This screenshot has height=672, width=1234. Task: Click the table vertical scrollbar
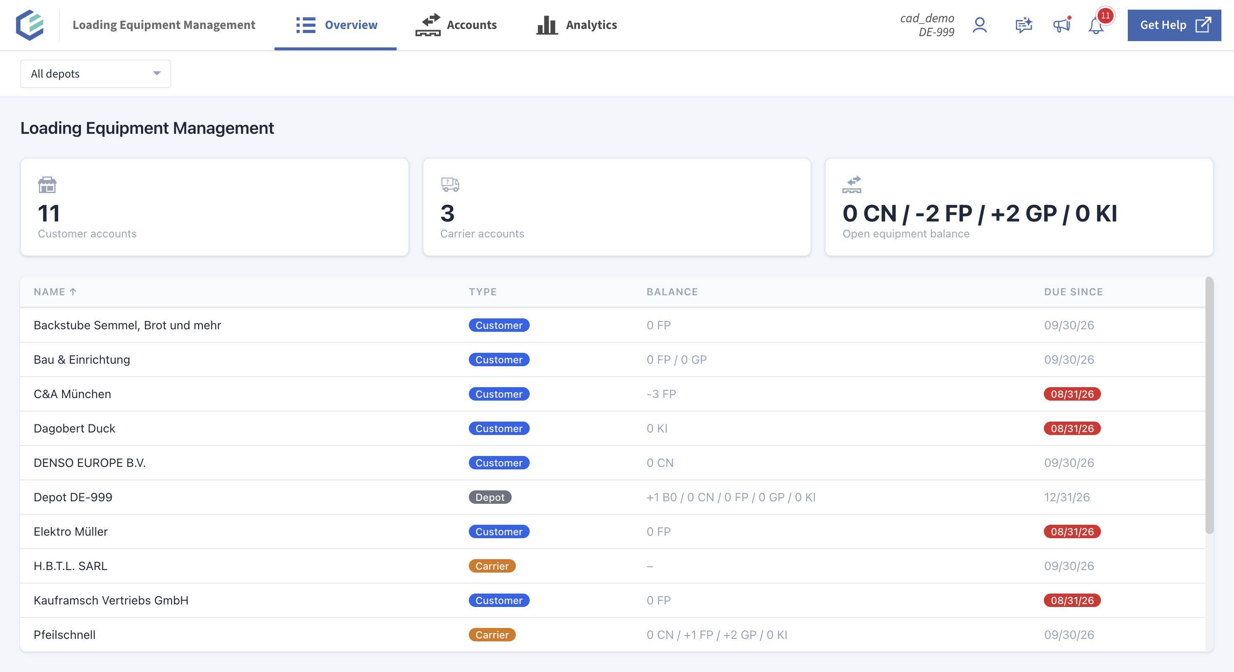point(1209,405)
